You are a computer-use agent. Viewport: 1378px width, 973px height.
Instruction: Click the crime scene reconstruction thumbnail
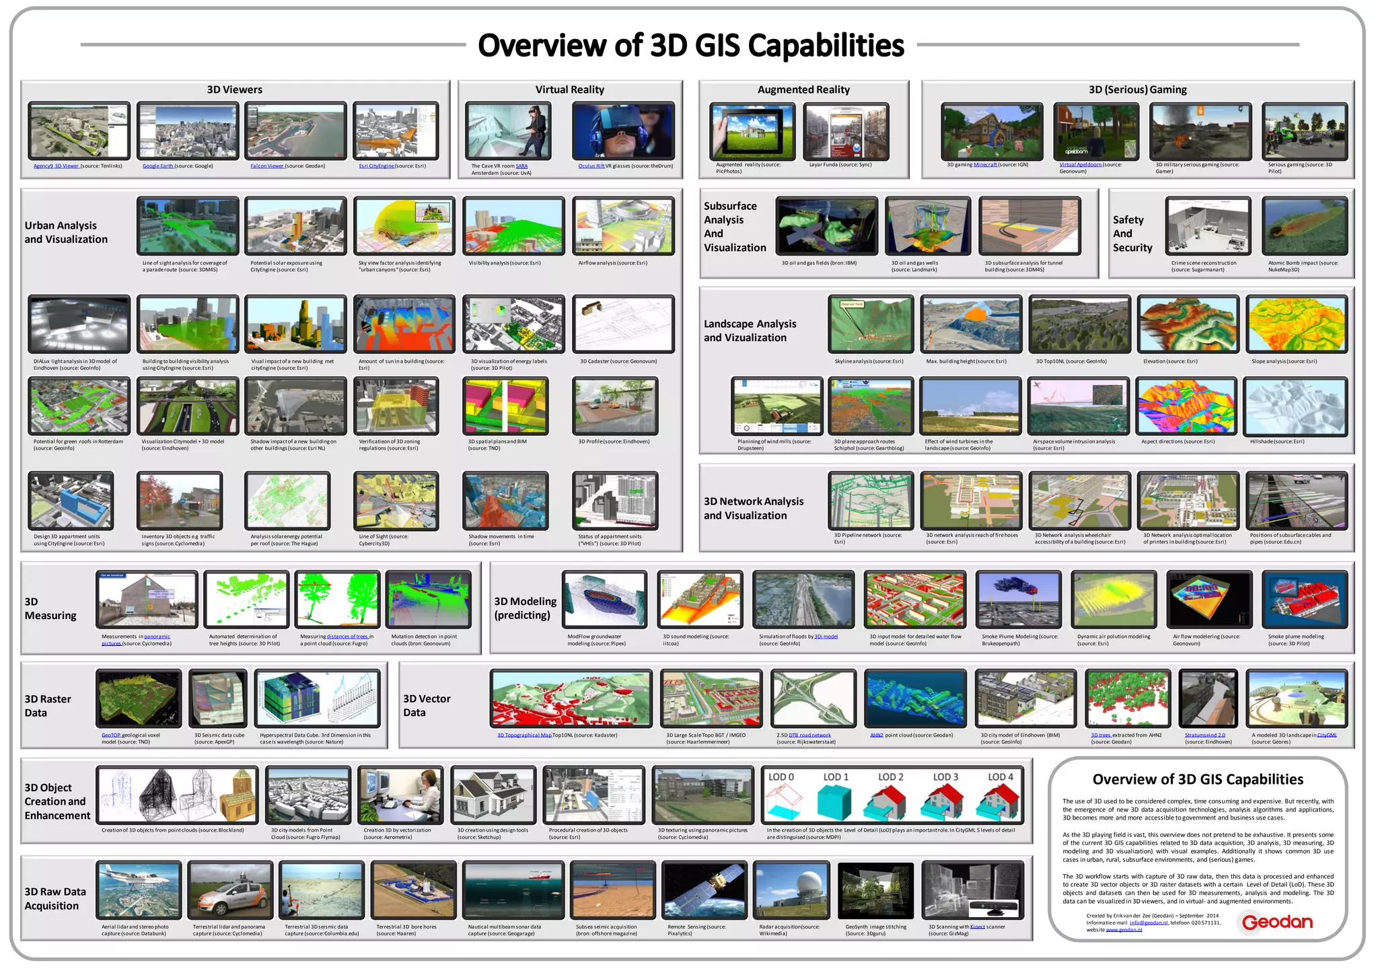1208,226
